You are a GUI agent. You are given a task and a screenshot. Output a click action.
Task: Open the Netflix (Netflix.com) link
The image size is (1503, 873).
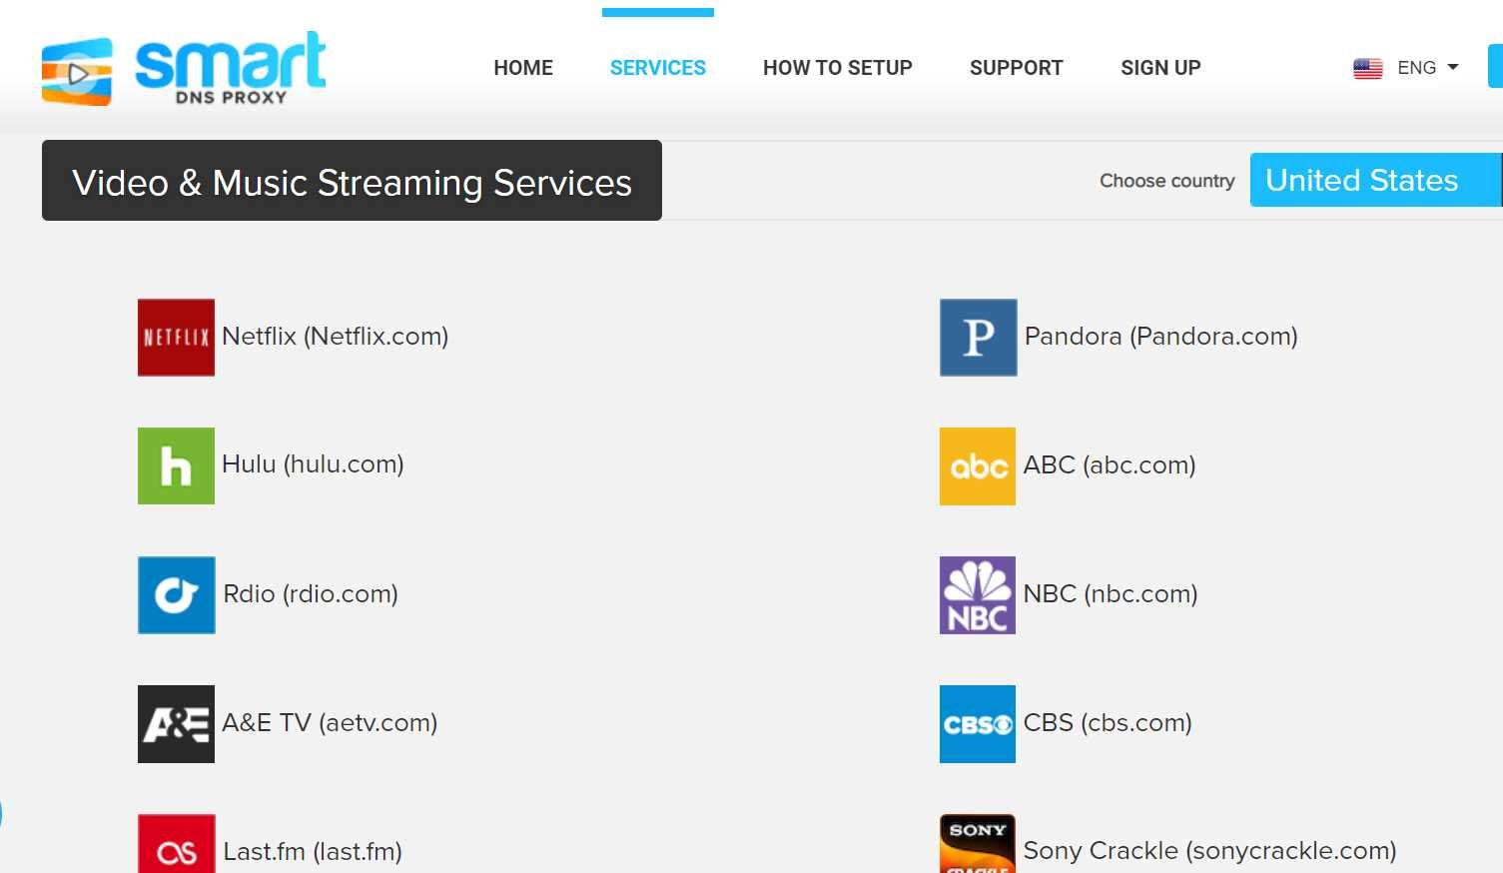336,337
